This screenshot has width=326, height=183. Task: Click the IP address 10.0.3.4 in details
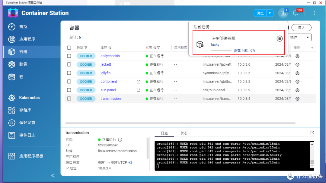[104, 168]
